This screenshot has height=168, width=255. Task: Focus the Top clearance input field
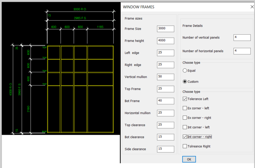tap(165, 125)
